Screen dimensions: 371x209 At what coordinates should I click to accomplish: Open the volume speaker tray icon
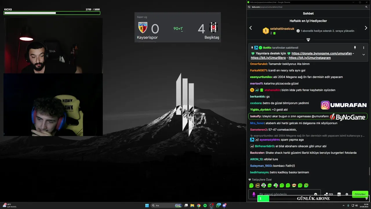point(357,206)
